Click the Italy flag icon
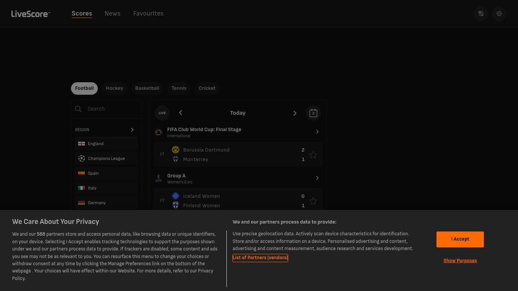The width and height of the screenshot is (518, 291). [82, 188]
